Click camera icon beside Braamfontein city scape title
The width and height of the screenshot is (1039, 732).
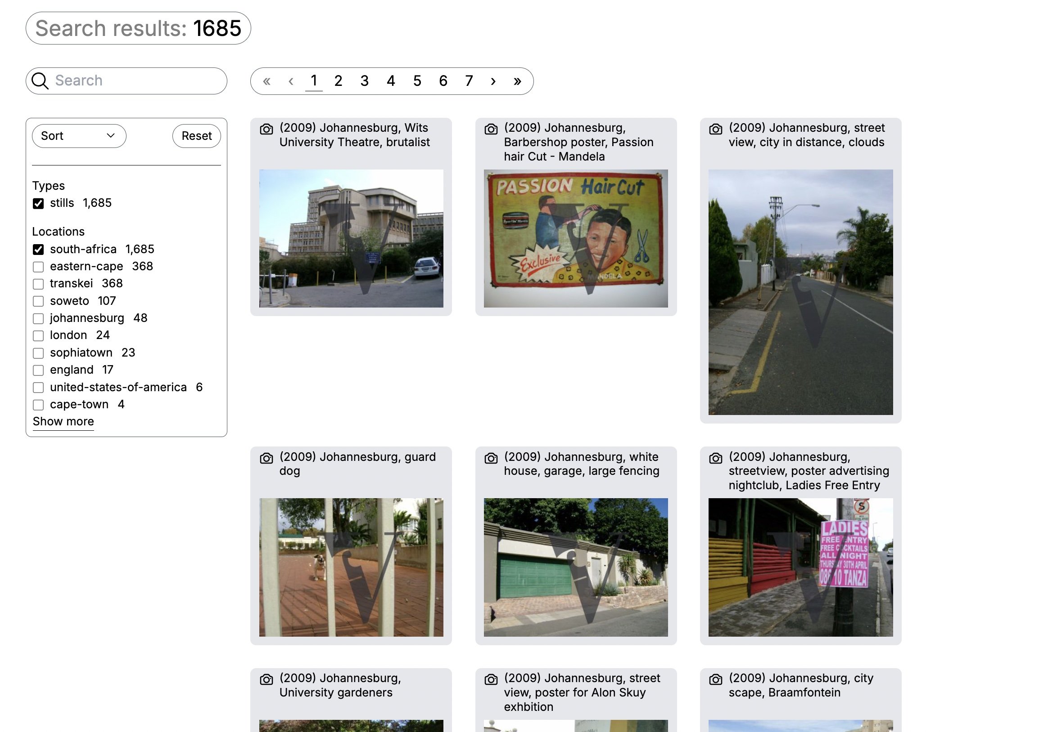715,679
